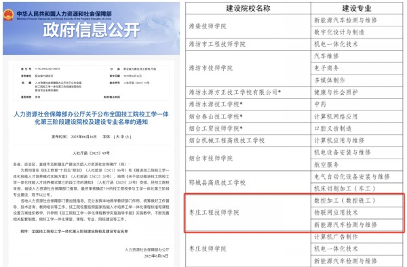Select the 郓城县高级技工学校 cell
This screenshot has height=267, width=407.
[248, 183]
